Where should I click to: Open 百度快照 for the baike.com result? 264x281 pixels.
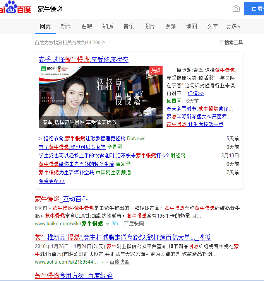134,224
